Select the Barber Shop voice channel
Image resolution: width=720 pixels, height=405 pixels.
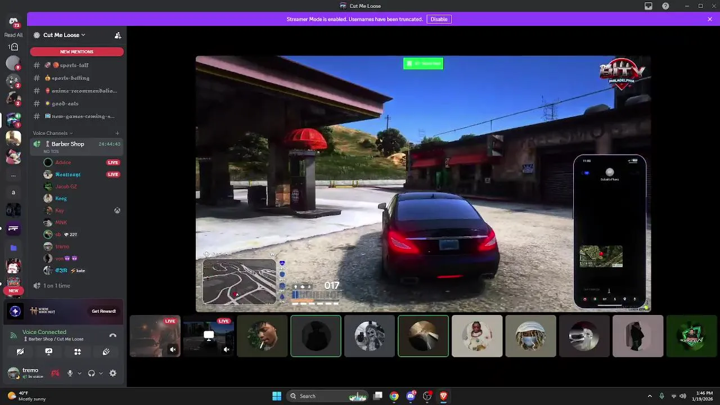pos(76,146)
